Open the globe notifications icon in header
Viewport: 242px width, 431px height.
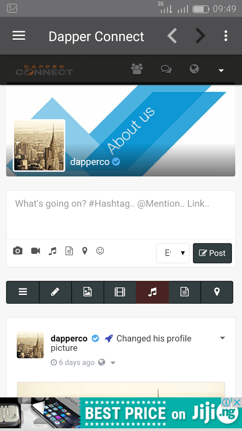pos(194,69)
